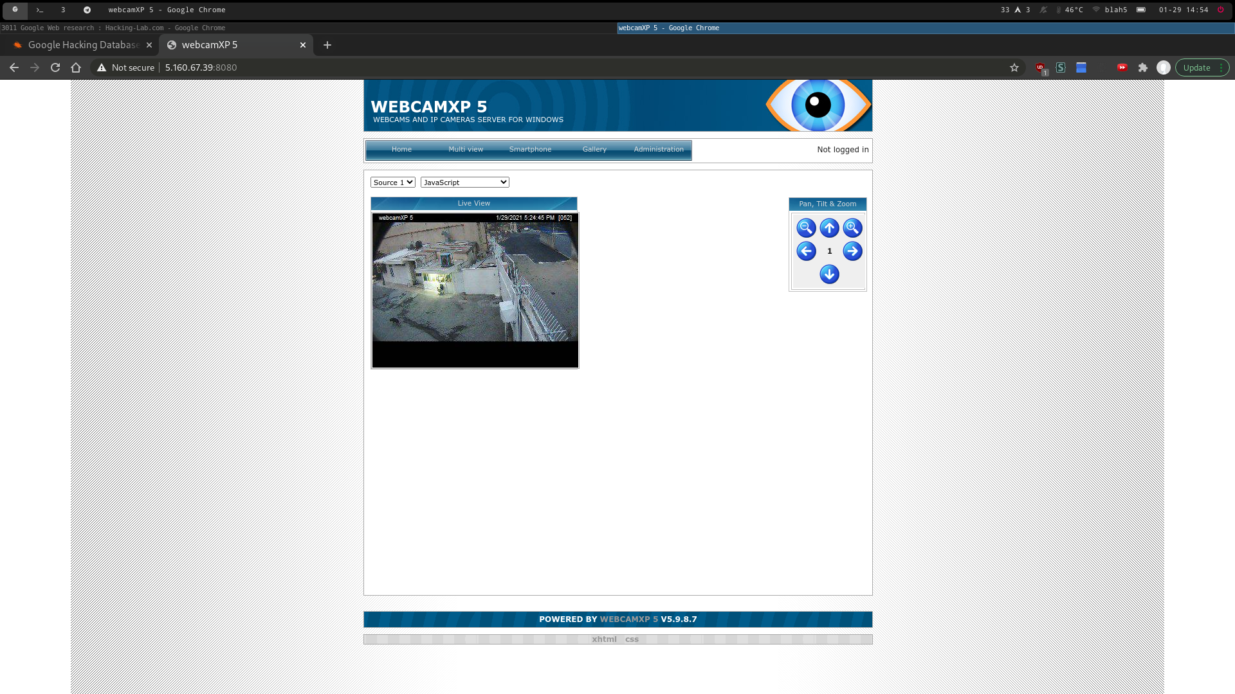
Task: Pan camera right with right arrow
Action: pos(852,251)
